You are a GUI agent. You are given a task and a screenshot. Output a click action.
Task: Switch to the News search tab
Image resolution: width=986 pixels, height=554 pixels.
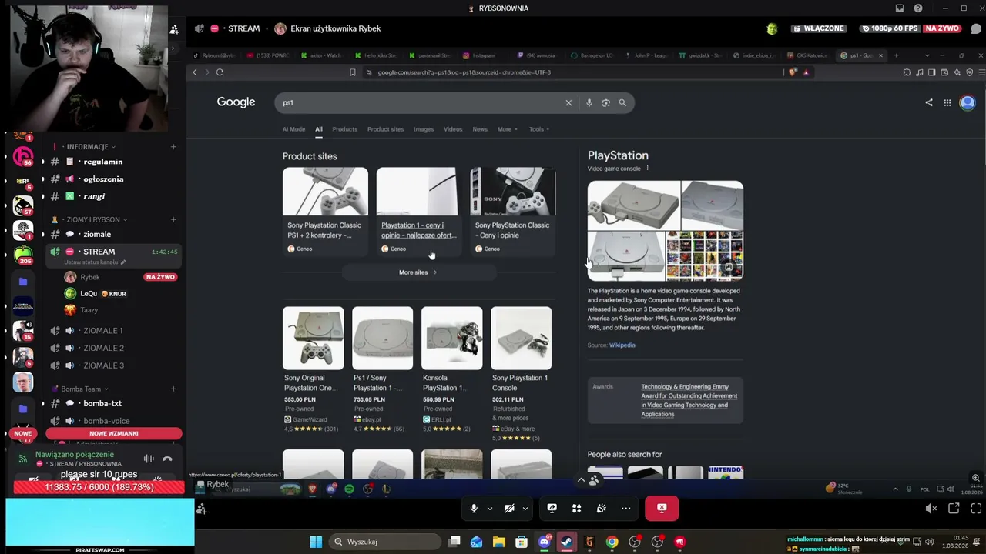pos(480,129)
